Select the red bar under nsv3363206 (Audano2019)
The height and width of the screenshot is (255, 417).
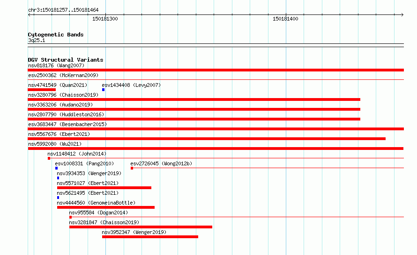coord(194,109)
